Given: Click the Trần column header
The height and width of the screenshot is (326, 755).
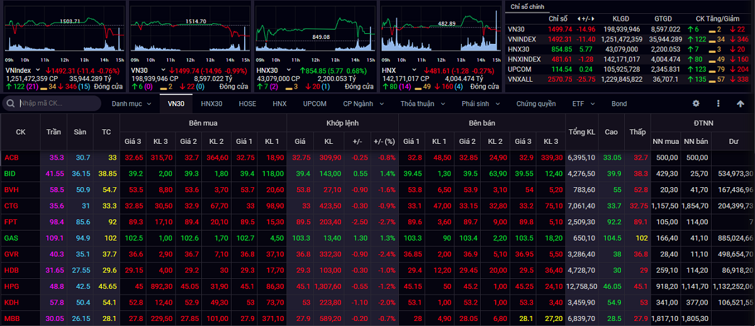Looking at the screenshot, I should pos(53,133).
